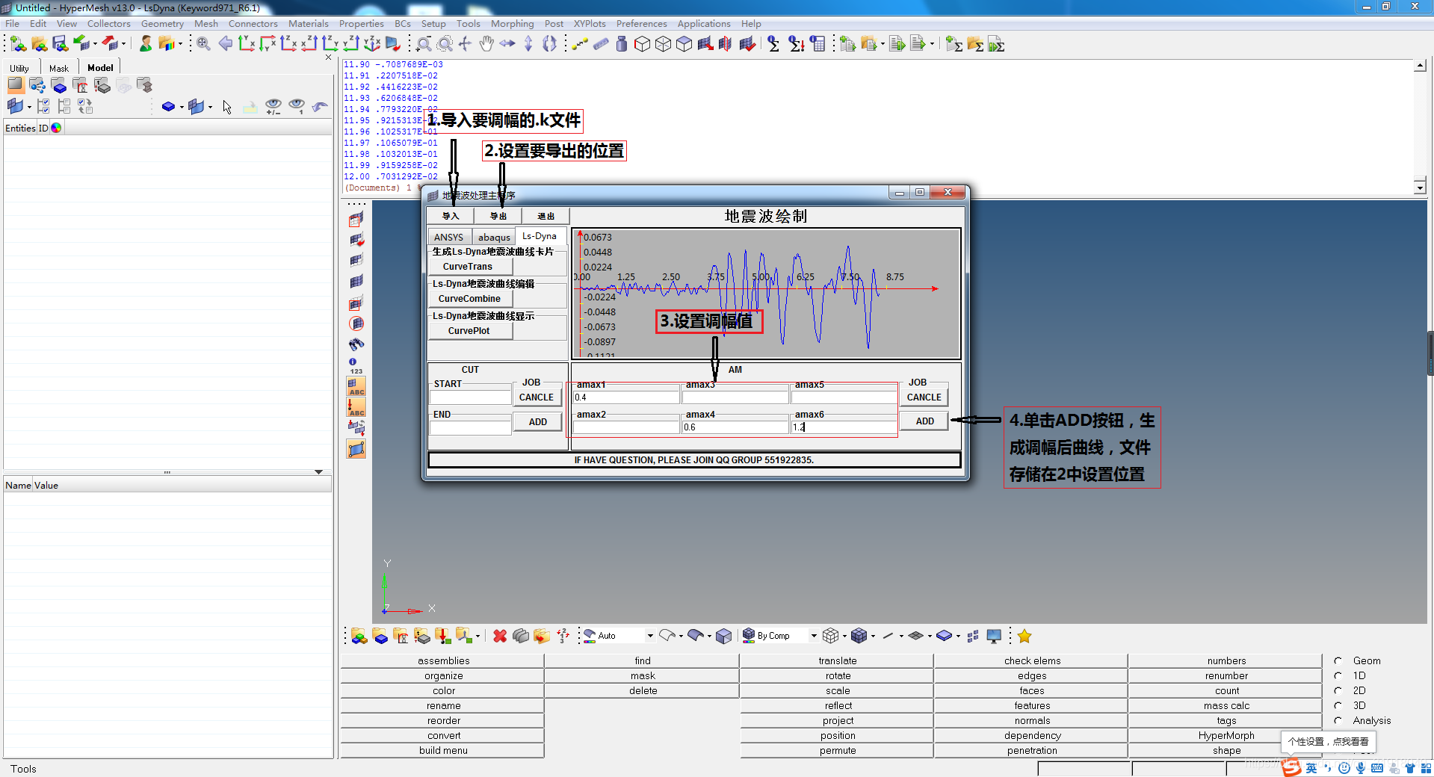Click the previous view arrow icon
The image size is (1434, 777).
225,44
